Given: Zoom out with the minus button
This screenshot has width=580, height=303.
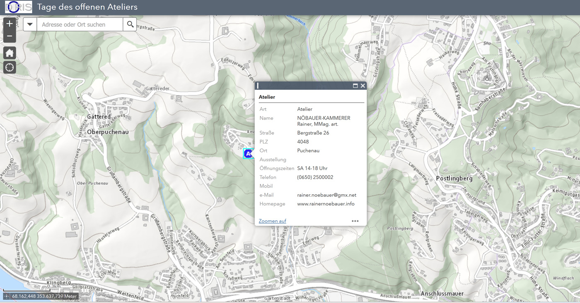Looking at the screenshot, I should (10, 36).
